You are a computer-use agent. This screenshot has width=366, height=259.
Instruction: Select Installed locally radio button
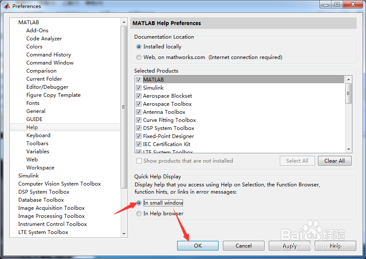point(139,47)
